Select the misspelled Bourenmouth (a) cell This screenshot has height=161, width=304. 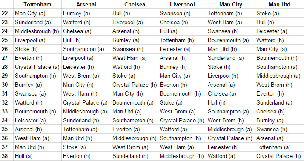[230, 40]
